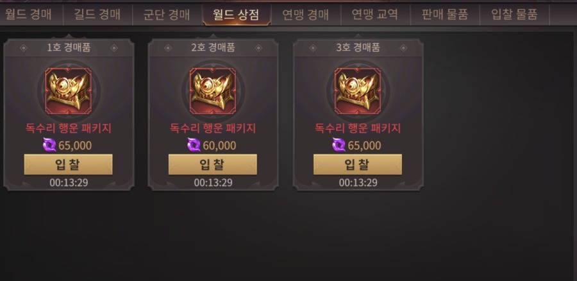Switch to 길드 경매 tab

[x=97, y=15]
